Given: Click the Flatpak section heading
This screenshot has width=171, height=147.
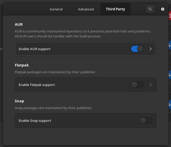Looking at the screenshot, I should click(22, 65).
